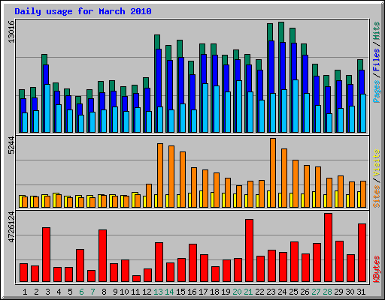Click the blue "Files" legend label
Screen dimensions: 385x300
coord(377,60)
